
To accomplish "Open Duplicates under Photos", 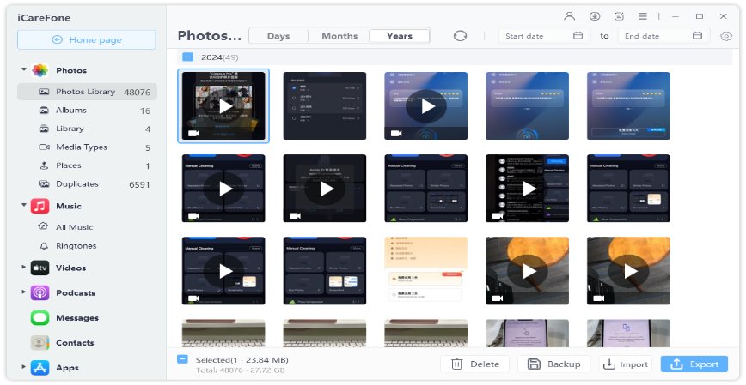I will click(76, 183).
